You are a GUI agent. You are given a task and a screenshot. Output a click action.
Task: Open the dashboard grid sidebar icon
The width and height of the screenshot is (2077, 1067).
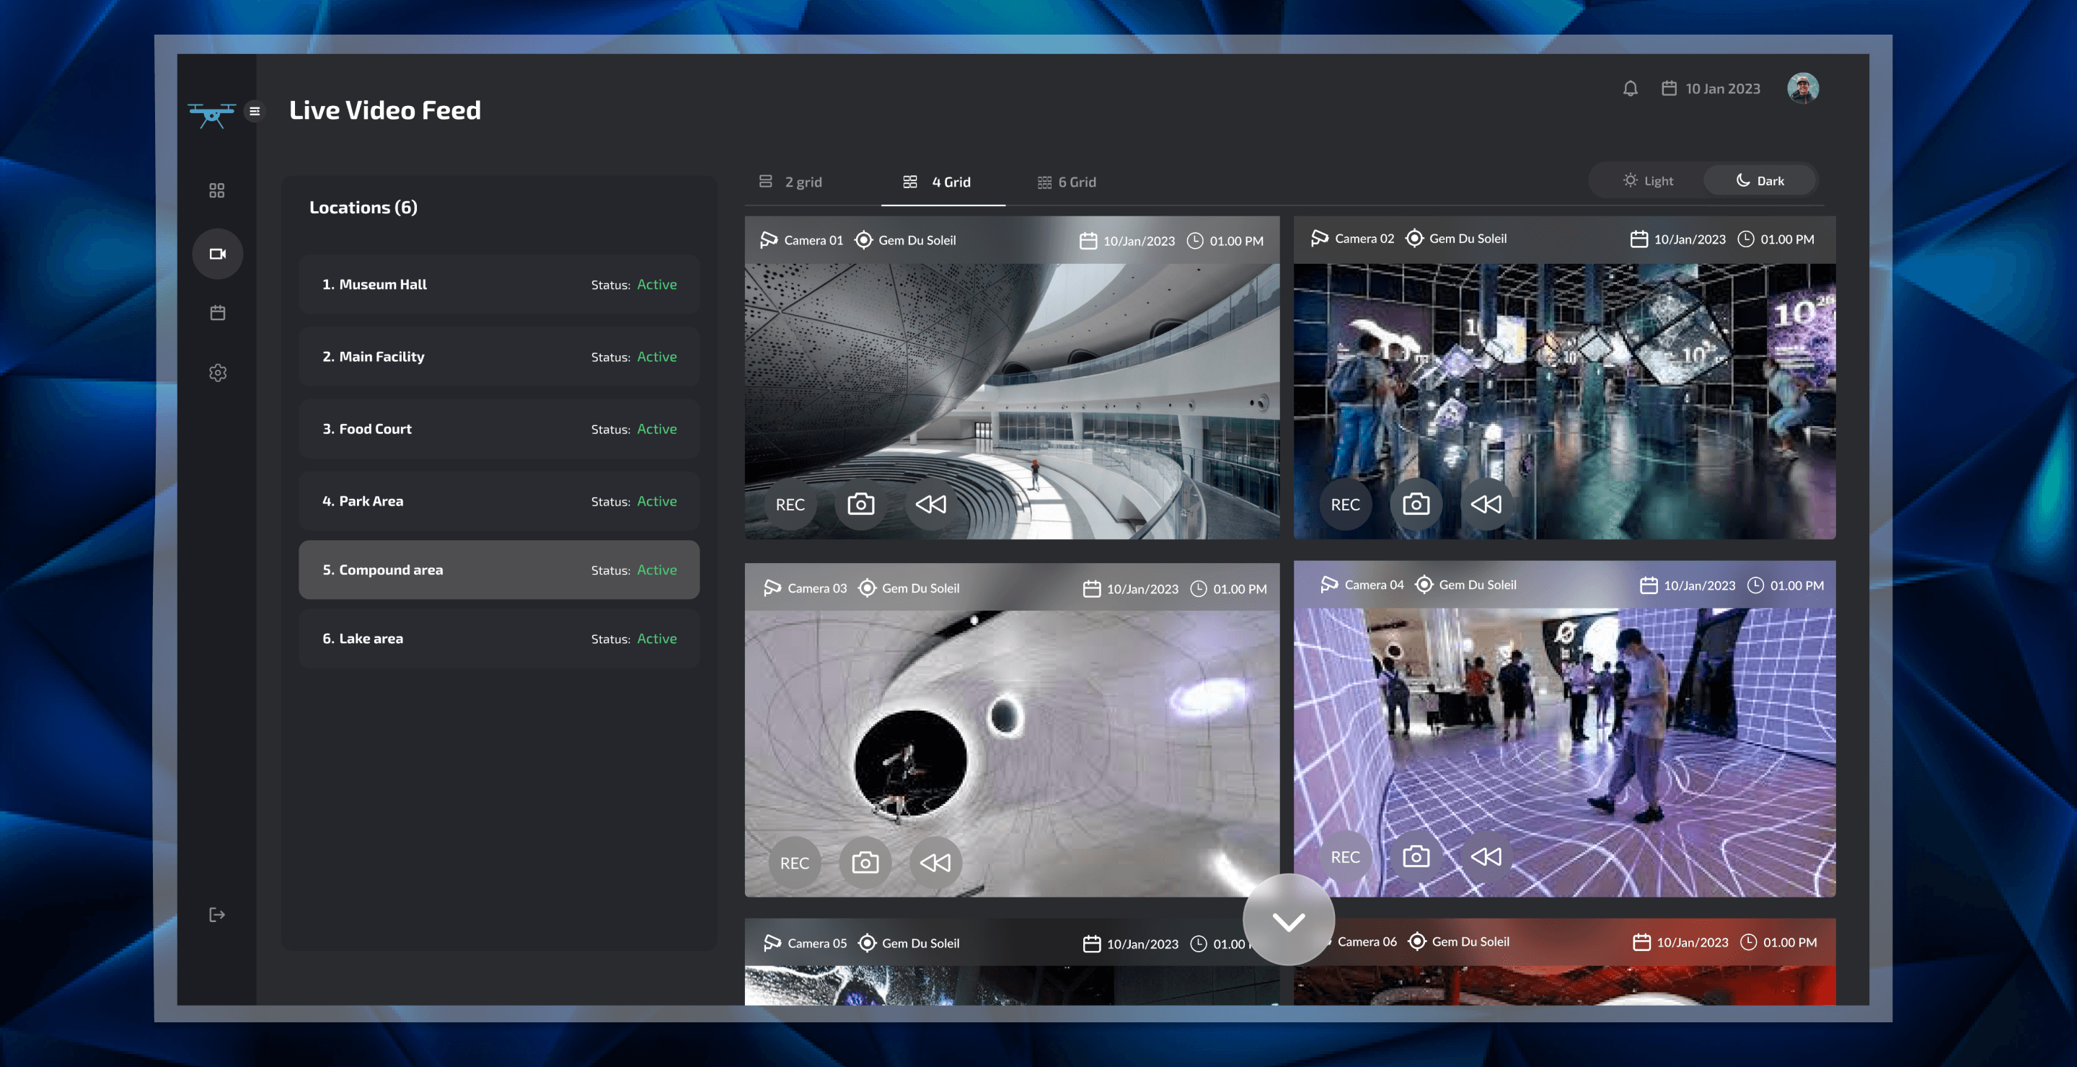pyautogui.click(x=217, y=190)
